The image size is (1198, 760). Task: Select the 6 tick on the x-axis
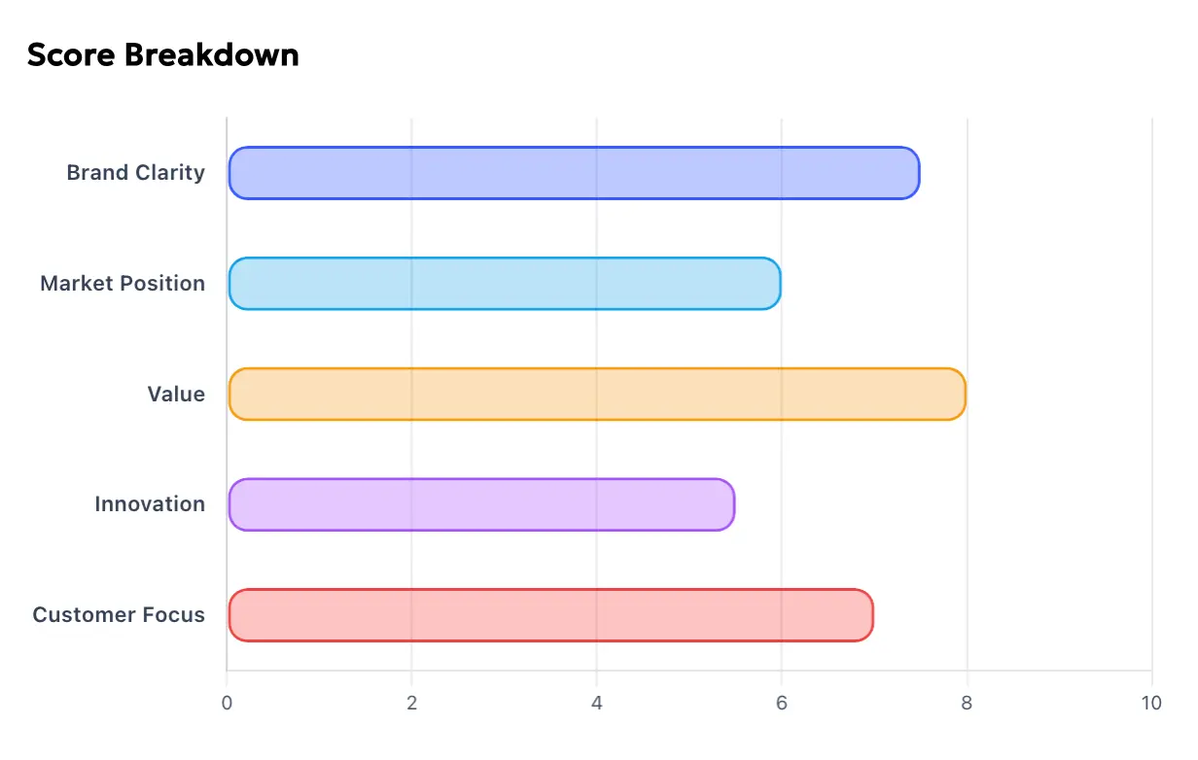pos(781,703)
